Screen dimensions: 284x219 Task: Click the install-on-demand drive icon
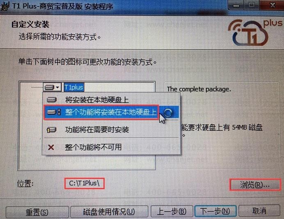coord(52,130)
